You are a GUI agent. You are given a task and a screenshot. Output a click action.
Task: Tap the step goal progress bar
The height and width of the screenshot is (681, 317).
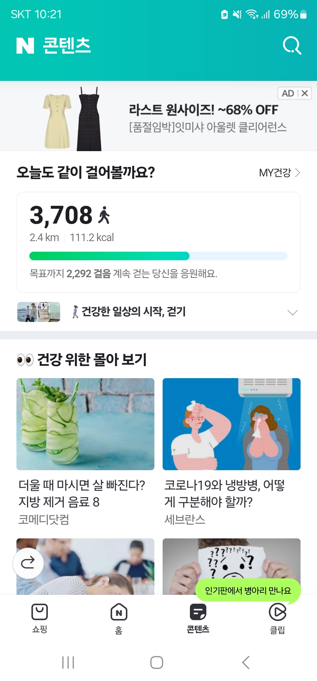coord(158,256)
